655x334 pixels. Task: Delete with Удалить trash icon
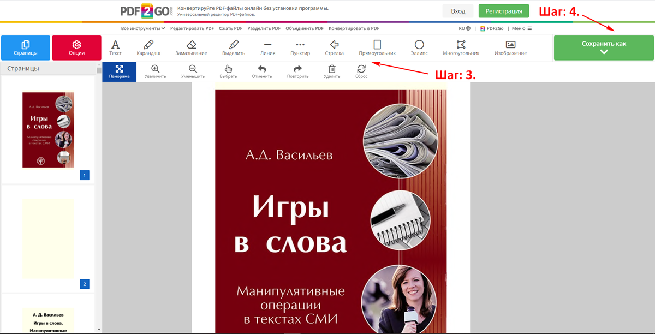pos(332,72)
